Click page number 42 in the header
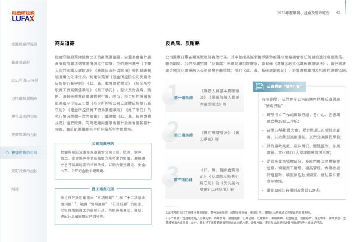364x242 pixels. pyautogui.click(x=338, y=13)
